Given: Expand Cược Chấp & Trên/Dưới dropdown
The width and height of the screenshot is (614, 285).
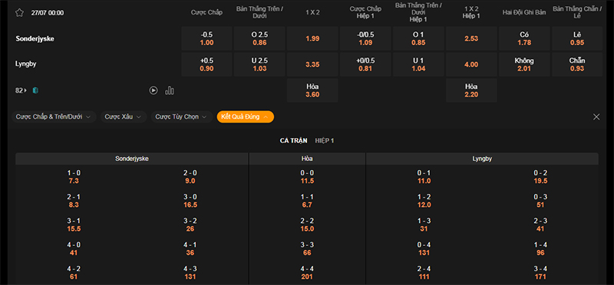Looking at the screenshot, I should tap(54, 116).
